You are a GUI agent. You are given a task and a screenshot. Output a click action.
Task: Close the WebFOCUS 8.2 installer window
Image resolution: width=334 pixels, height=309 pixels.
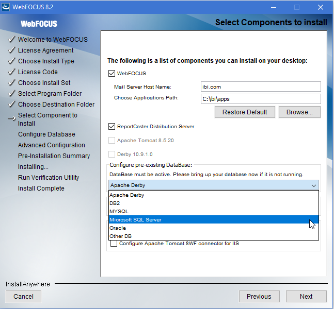[x=321, y=7]
